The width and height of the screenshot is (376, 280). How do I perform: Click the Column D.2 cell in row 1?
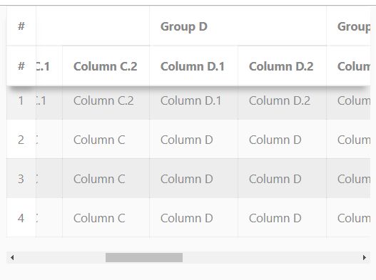[282, 100]
